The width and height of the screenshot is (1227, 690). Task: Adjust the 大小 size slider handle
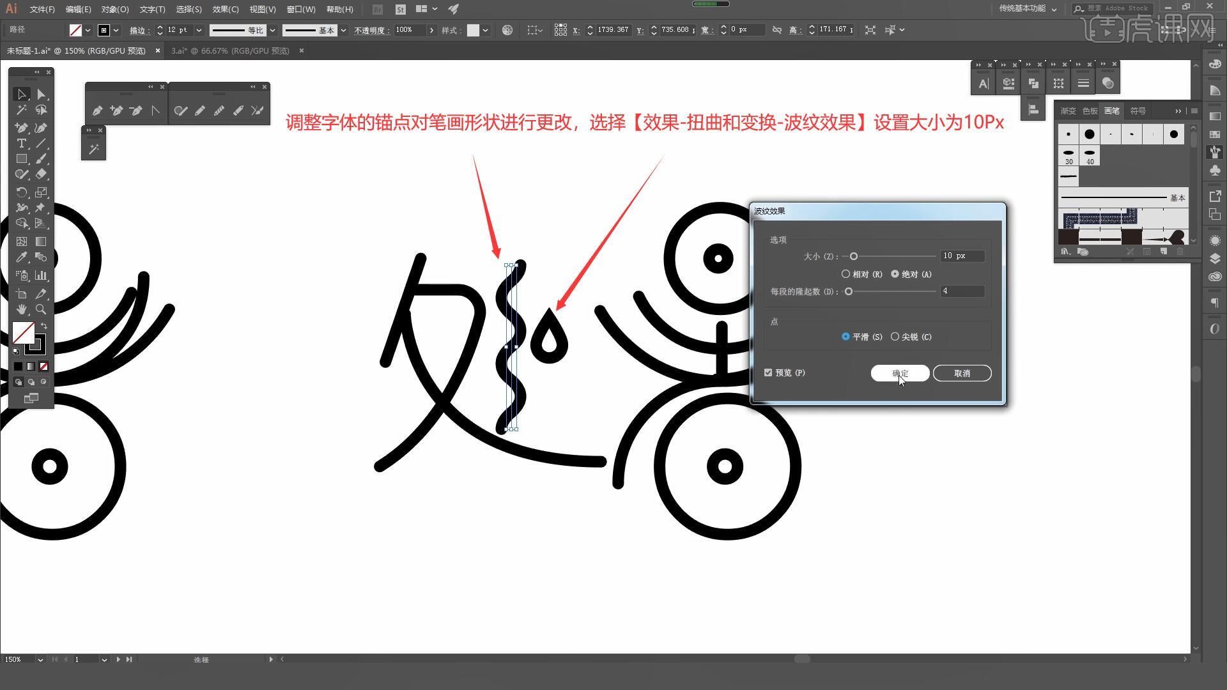[x=853, y=256]
